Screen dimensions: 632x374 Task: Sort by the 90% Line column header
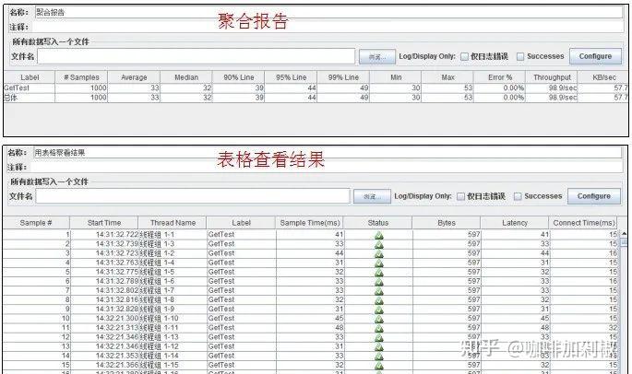[x=239, y=77]
